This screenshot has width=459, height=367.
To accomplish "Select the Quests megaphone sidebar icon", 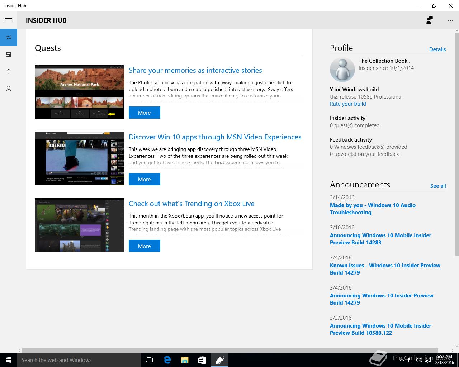I will [x=9, y=37].
